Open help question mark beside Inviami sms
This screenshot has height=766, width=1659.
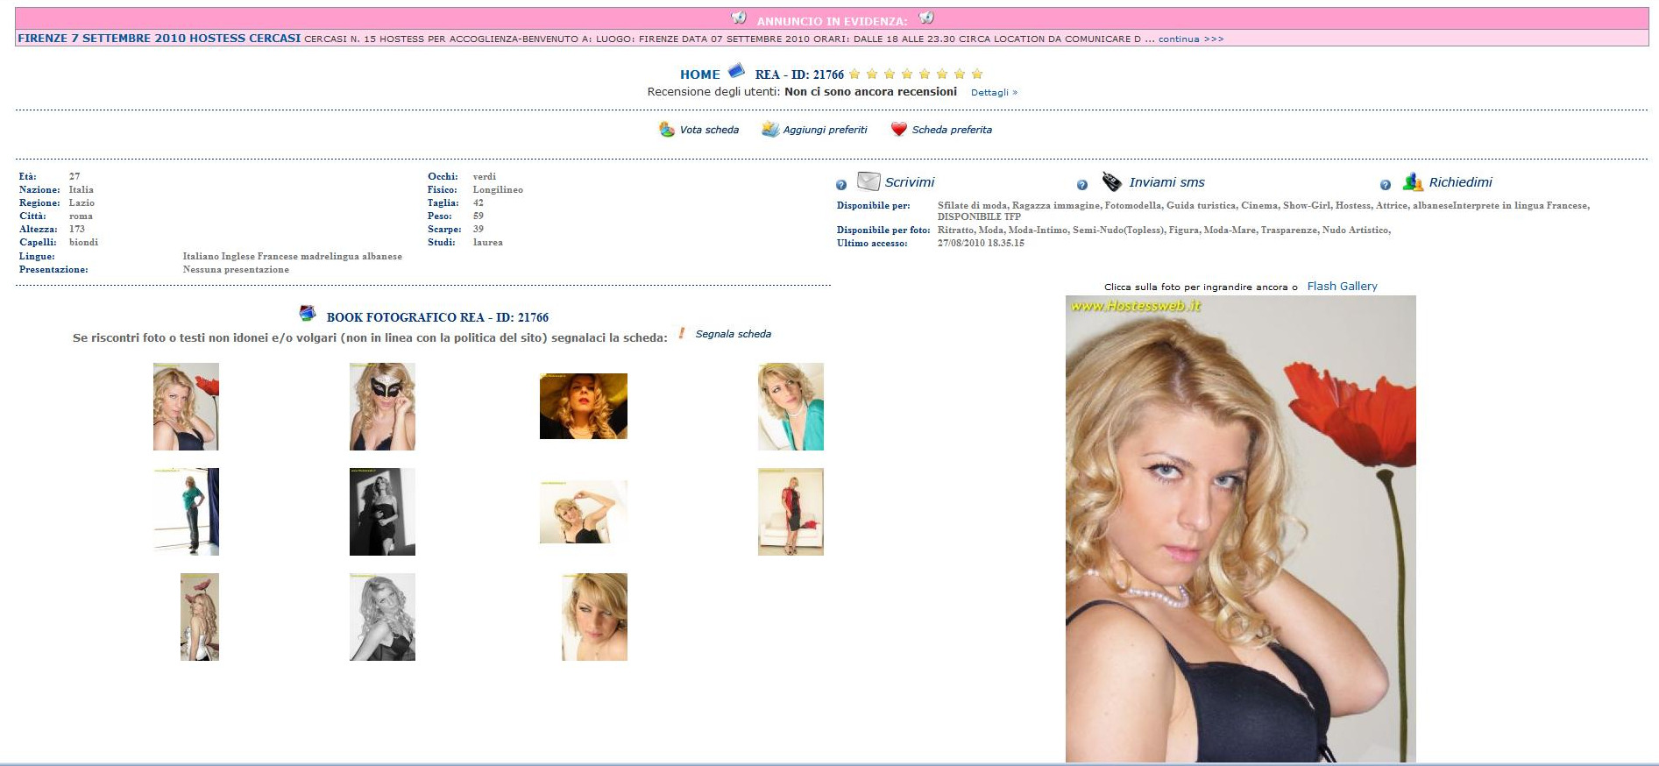tap(1081, 185)
